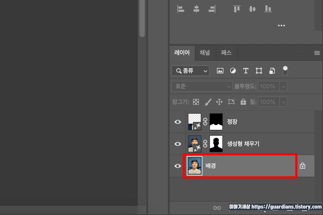Lock all layer attributes
The height and width of the screenshot is (215, 323).
243,102
